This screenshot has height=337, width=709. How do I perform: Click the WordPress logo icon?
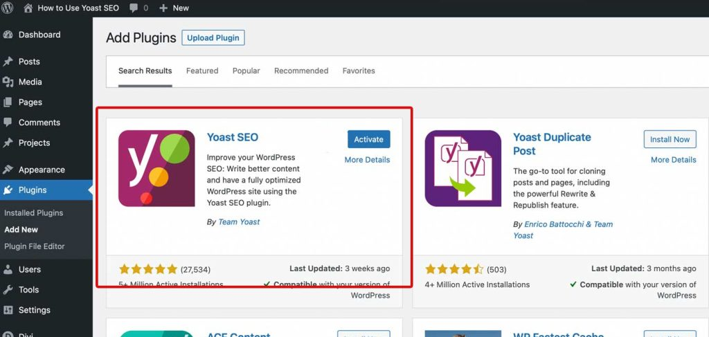coord(8,8)
